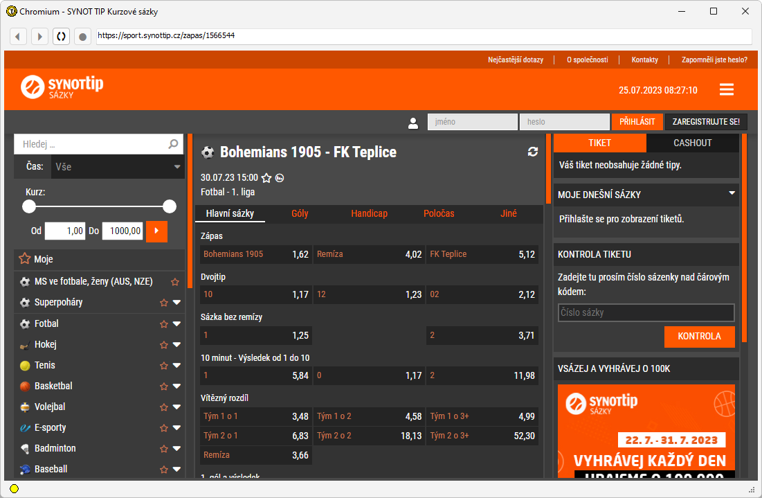Click the Superpoháry soccer ball icon

pos(25,303)
